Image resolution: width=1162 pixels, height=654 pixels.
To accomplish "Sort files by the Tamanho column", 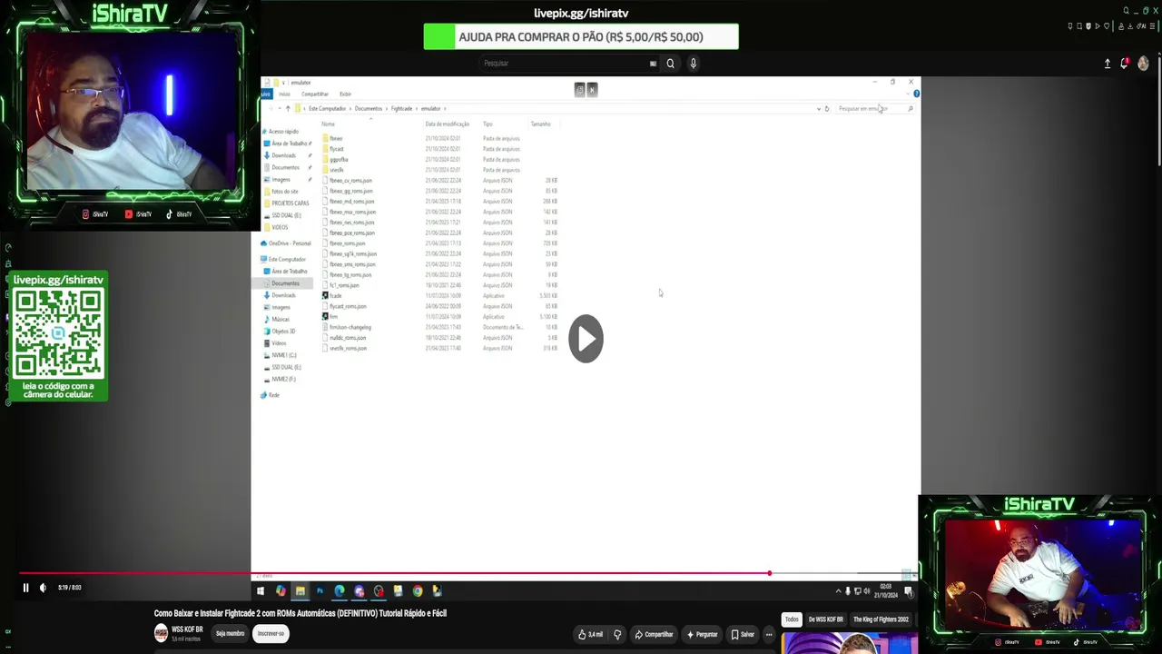I will [540, 124].
